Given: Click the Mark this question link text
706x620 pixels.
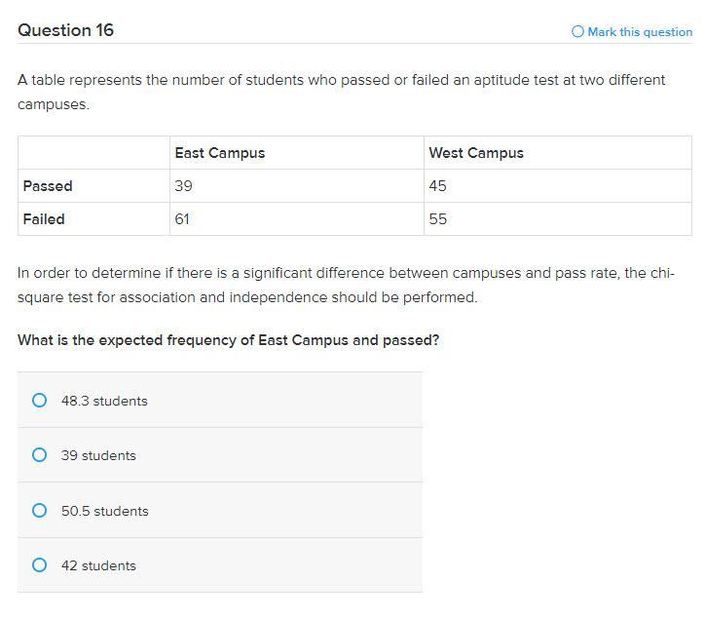Looking at the screenshot, I should tap(640, 32).
